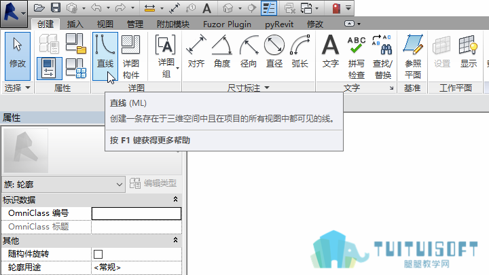Click the 轮廓用途 value <常规>
Image resolution: width=489 pixels, height=275 pixels.
[137, 268]
